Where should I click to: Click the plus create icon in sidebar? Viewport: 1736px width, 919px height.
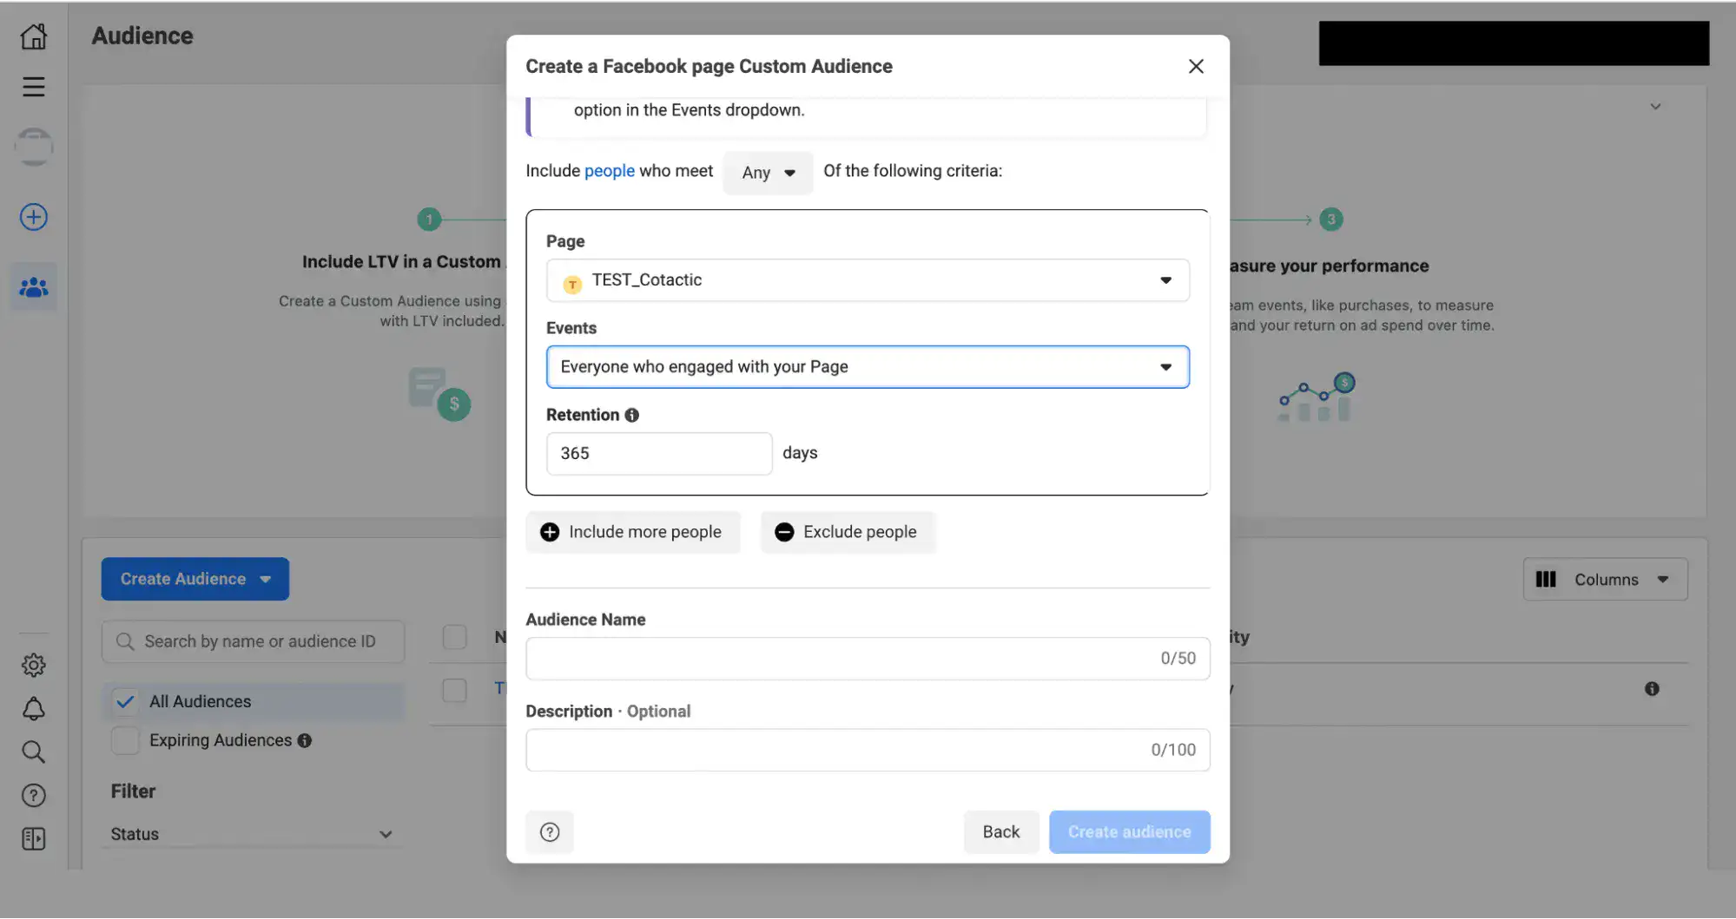pyautogui.click(x=34, y=217)
